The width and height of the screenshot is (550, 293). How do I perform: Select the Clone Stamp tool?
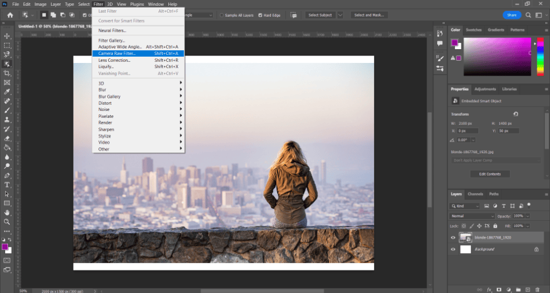click(x=7, y=120)
